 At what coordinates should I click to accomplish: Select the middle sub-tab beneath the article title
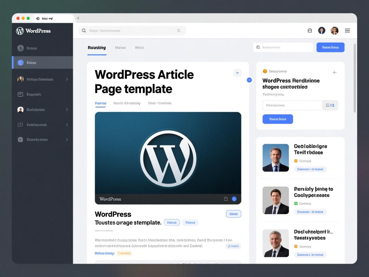point(127,103)
